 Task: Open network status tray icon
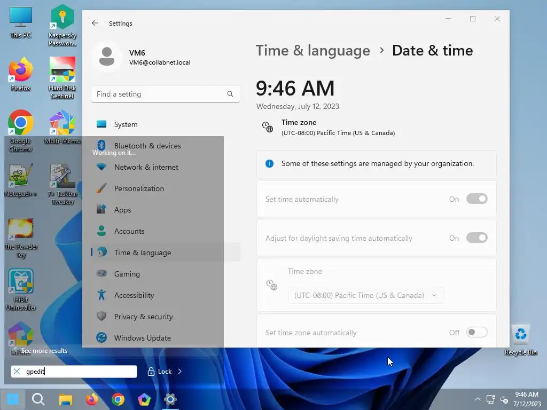pos(491,399)
